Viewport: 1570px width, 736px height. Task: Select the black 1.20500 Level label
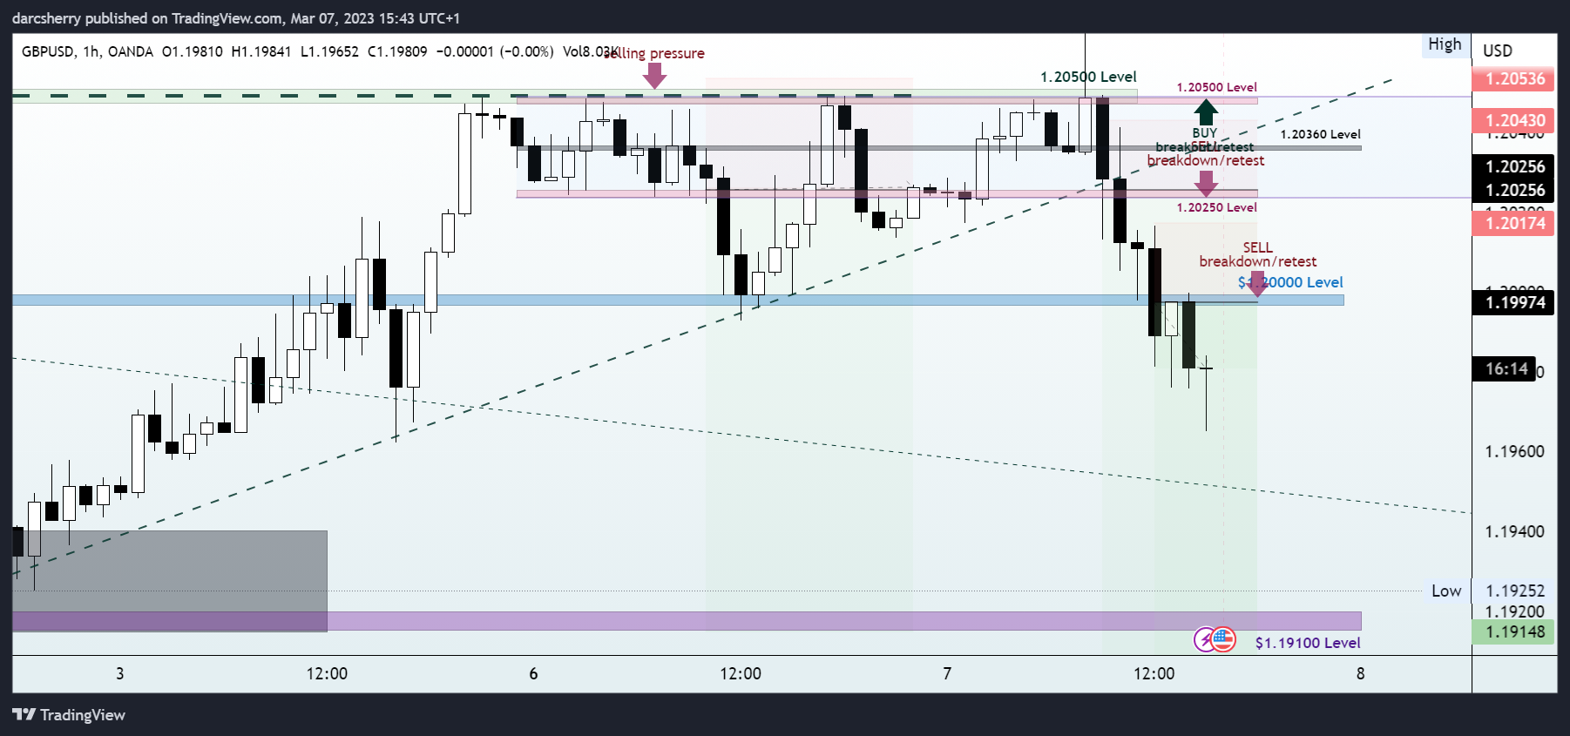click(1088, 77)
